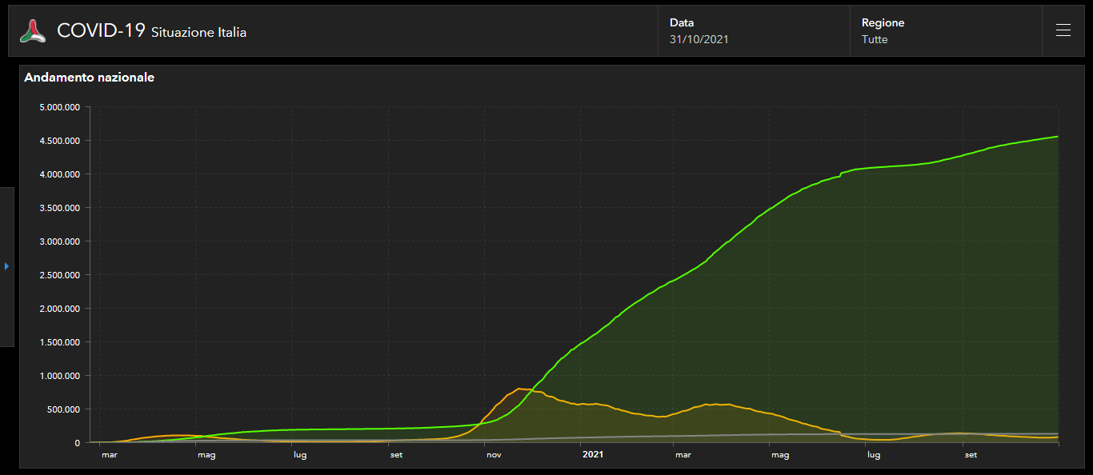
Task: Select the Andamento nazionale chart title
Action: 89,78
